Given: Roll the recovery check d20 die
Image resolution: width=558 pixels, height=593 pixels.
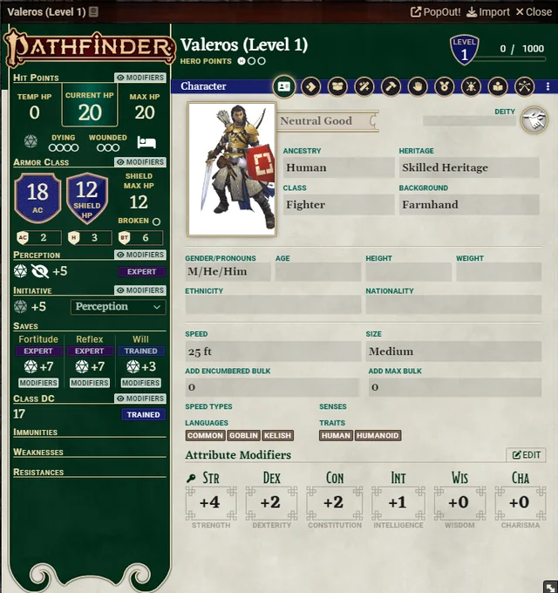Looking at the screenshot, I should [x=31, y=142].
